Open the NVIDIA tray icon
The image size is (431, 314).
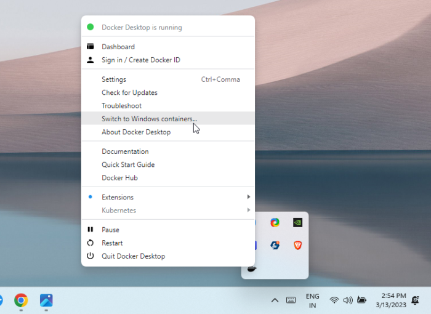(x=297, y=222)
